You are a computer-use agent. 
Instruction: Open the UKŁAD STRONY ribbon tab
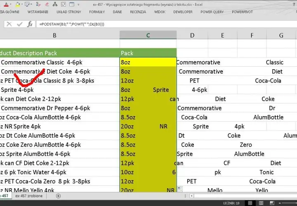pos(69,12)
